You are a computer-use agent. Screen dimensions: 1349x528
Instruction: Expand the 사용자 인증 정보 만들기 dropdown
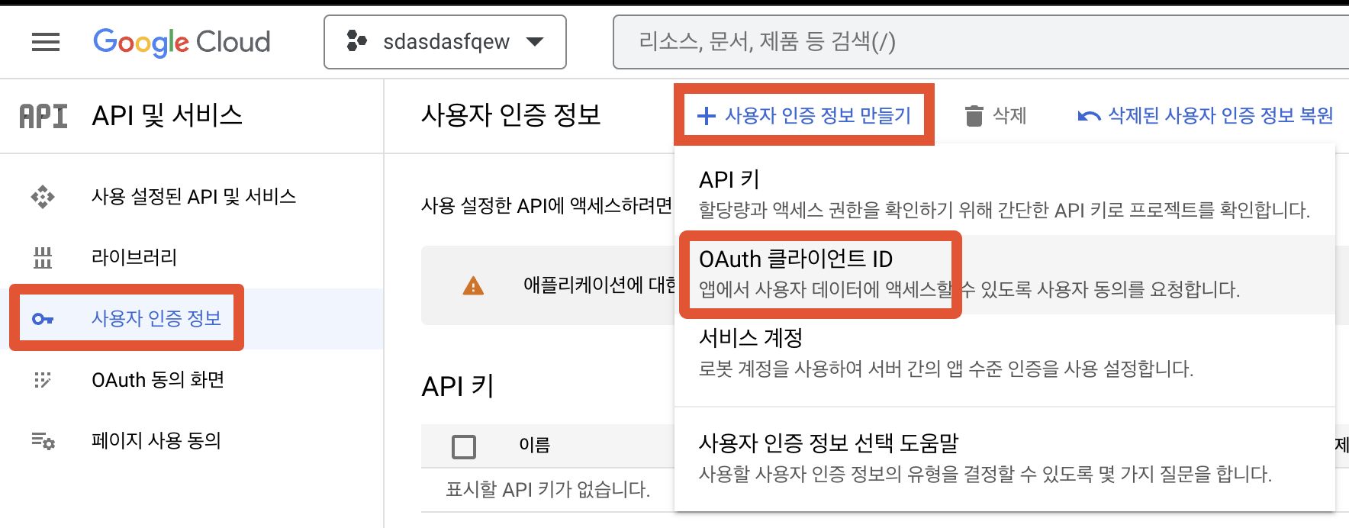(x=803, y=115)
